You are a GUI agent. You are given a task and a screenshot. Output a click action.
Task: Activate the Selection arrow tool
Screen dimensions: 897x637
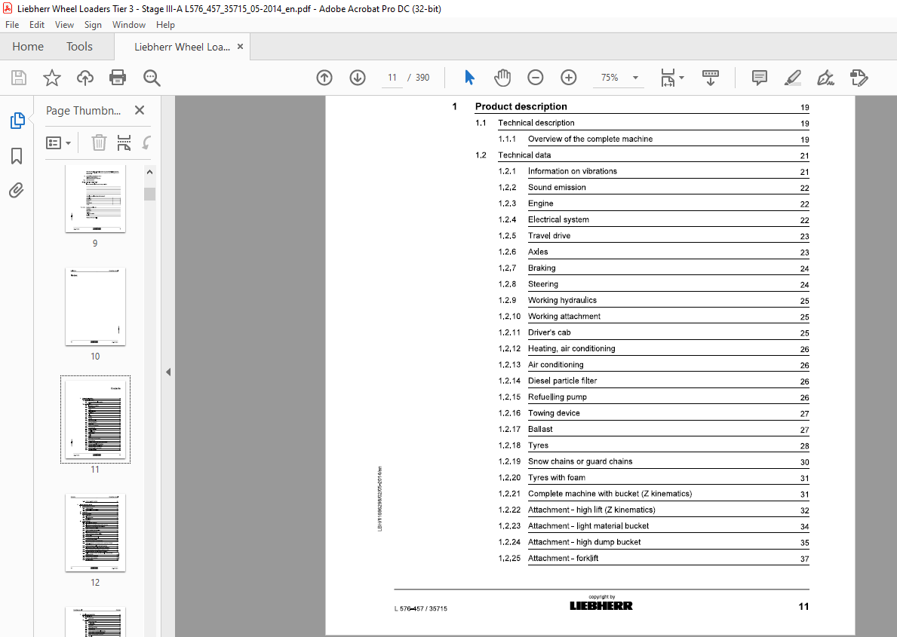pyautogui.click(x=470, y=78)
